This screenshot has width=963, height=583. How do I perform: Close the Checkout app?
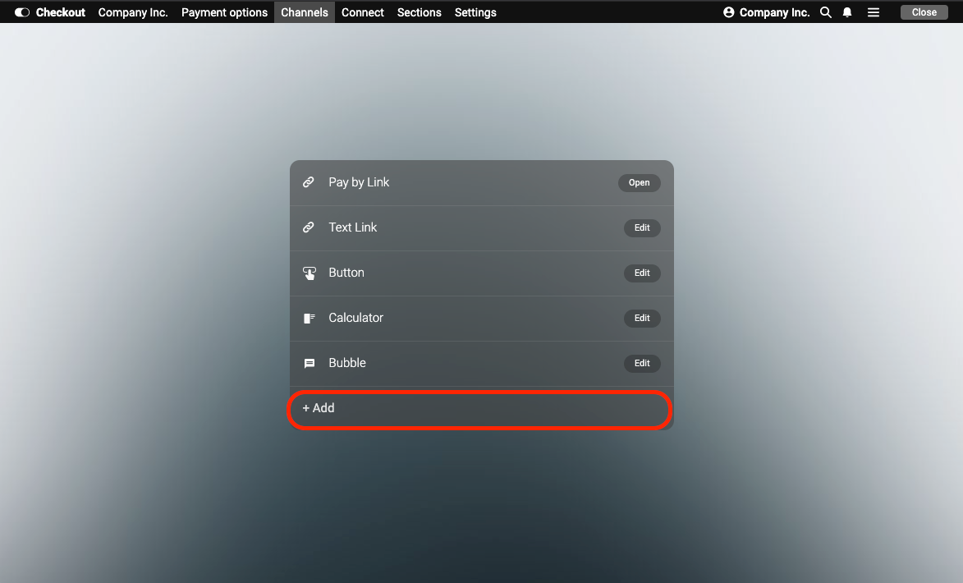pos(924,12)
